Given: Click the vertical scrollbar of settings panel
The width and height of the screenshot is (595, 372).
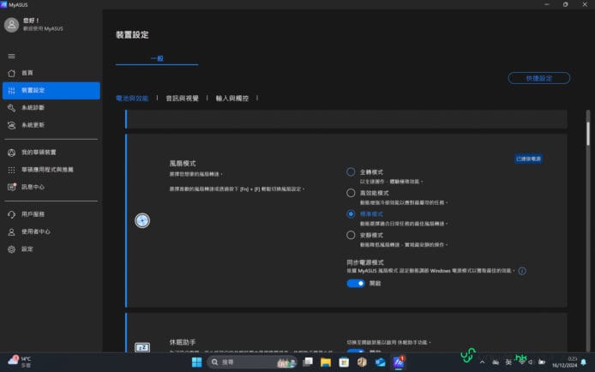Looking at the screenshot, I should coord(588,137).
